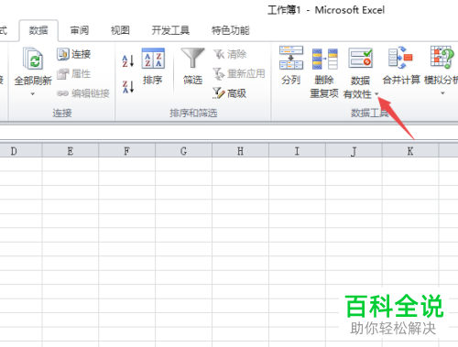Switch to the 审阅 ribbon tab

click(80, 30)
